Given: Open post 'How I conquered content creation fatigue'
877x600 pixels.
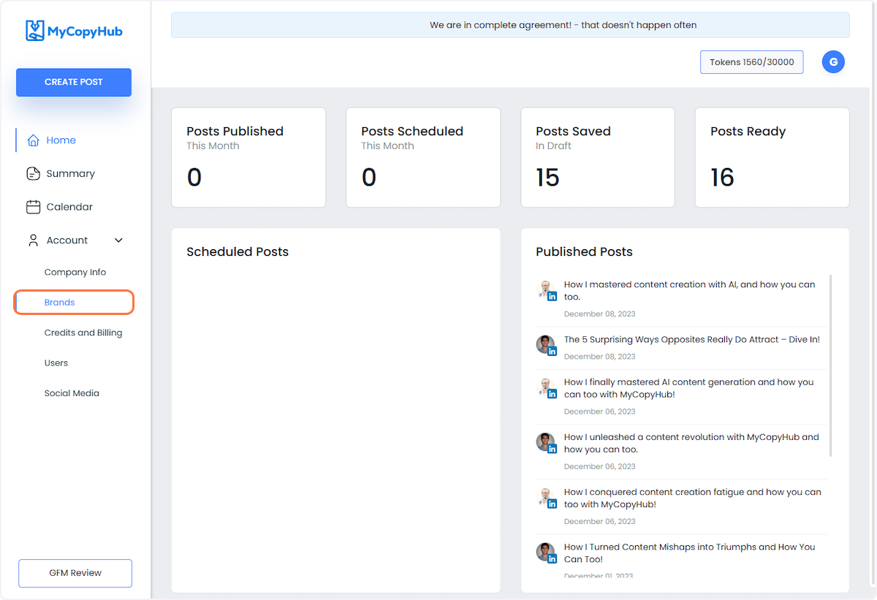Looking at the screenshot, I should pos(693,498).
